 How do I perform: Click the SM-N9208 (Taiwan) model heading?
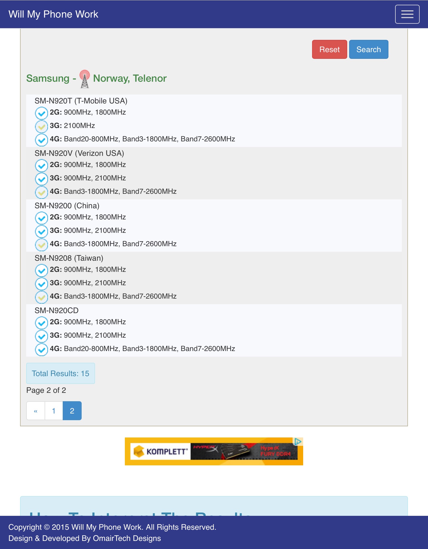69,258
